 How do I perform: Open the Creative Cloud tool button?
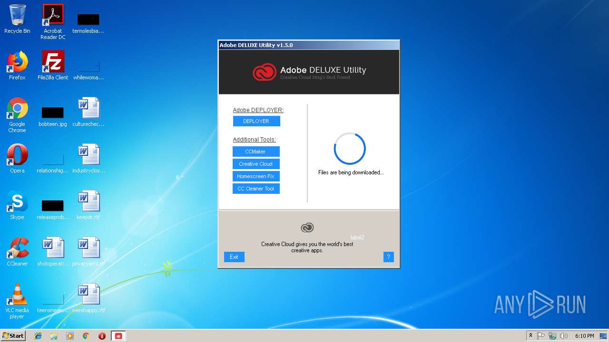tap(256, 164)
